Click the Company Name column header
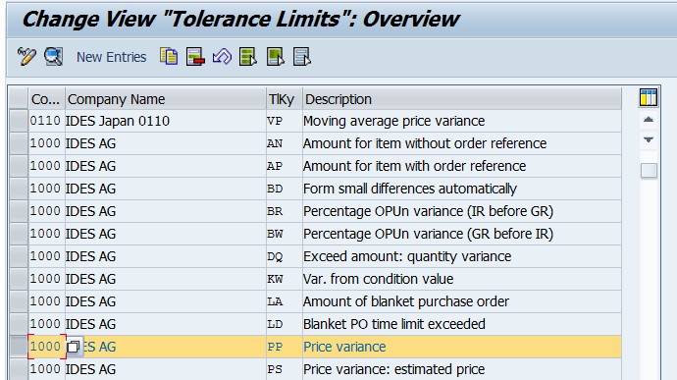Viewport: 677px width, 380px height. (166, 99)
